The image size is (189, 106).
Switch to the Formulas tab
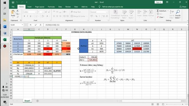point(51,7)
